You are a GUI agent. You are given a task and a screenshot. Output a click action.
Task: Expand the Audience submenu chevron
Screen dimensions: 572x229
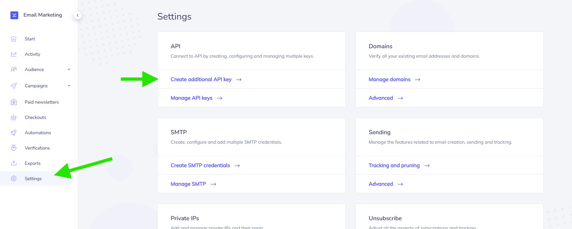point(69,69)
